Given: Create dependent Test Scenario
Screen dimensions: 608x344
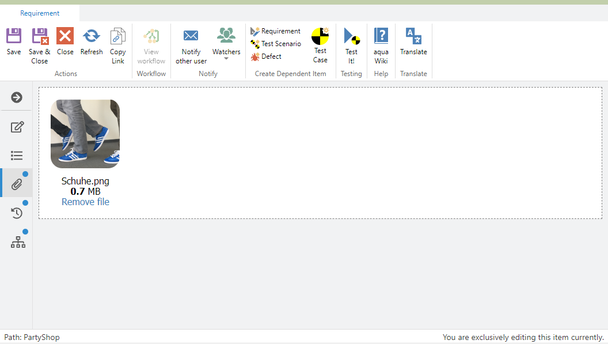Looking at the screenshot, I should pyautogui.click(x=276, y=44).
